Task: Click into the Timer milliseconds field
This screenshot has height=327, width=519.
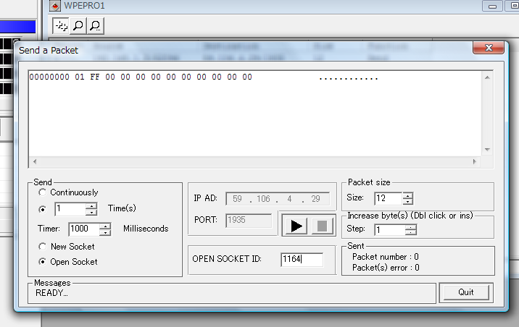Action: [84, 229]
